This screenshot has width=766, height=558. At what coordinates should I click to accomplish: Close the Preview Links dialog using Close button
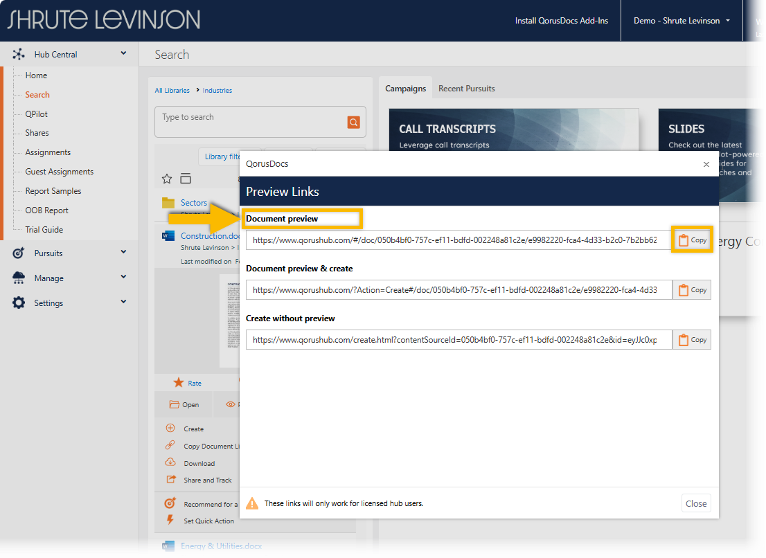point(696,503)
